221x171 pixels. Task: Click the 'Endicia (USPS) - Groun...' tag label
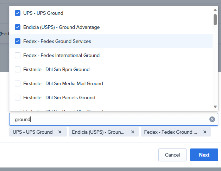(98, 132)
